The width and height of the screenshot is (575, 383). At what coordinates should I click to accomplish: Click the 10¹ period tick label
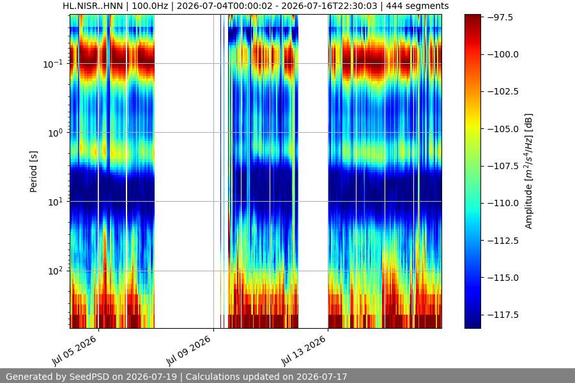[x=56, y=202]
